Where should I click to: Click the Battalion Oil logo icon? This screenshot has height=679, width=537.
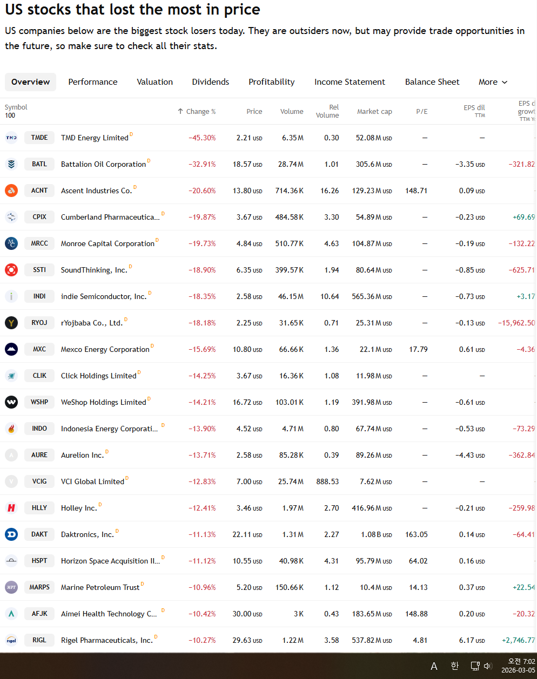point(11,164)
